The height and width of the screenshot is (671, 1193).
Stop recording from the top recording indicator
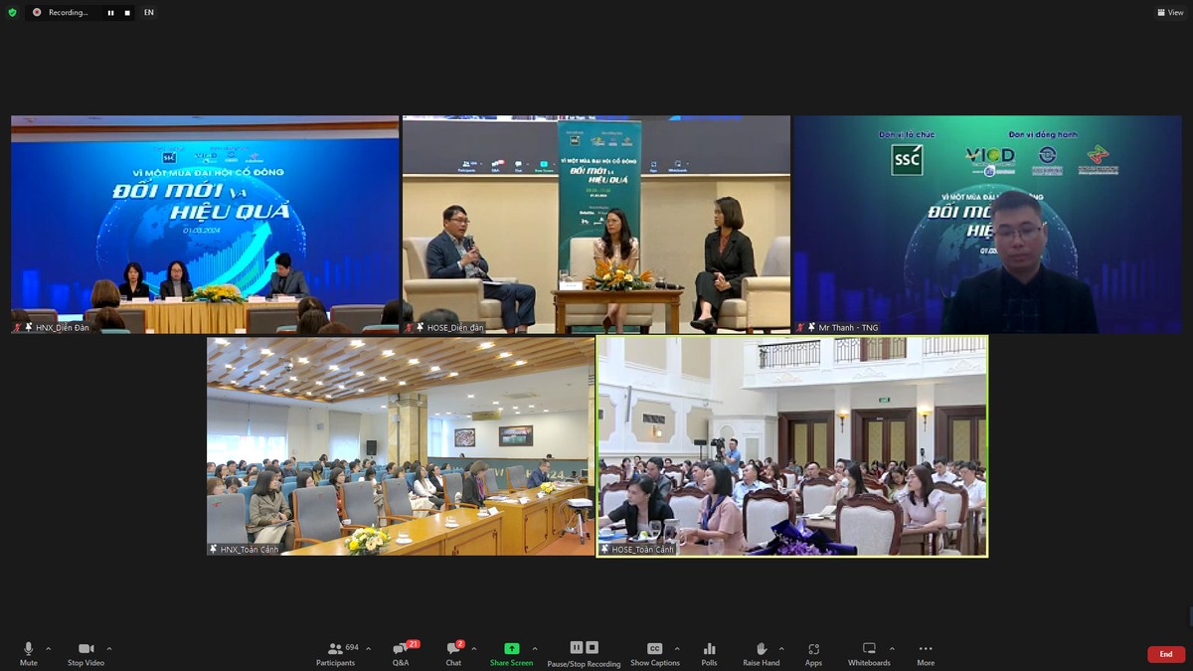click(x=127, y=13)
